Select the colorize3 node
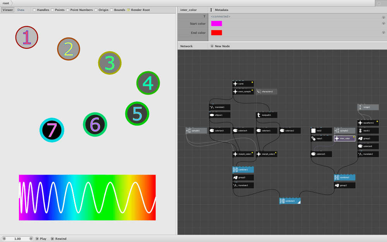The height and width of the screenshot is (242, 387). click(x=220, y=130)
